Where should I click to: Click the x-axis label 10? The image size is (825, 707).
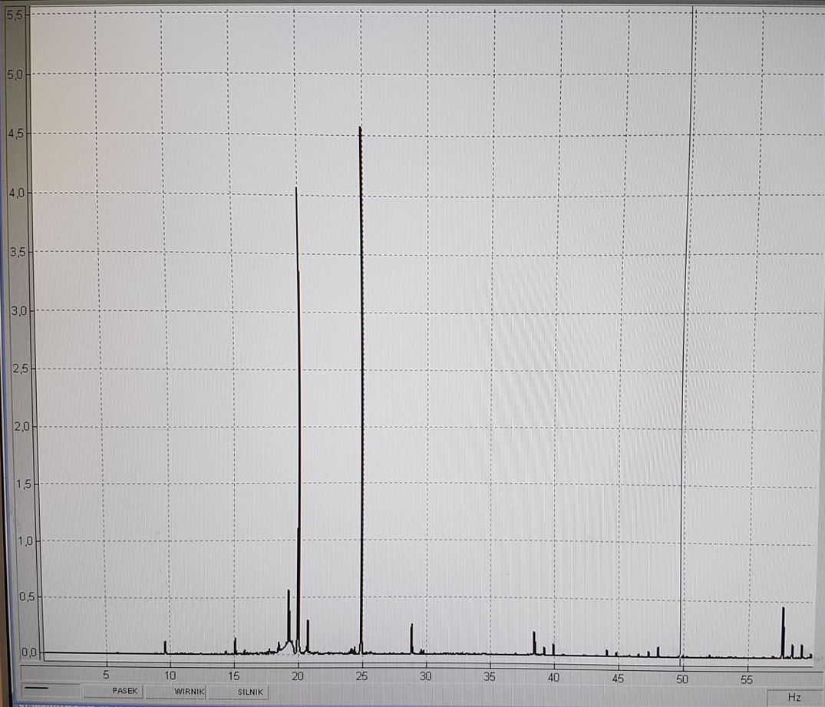click(170, 675)
